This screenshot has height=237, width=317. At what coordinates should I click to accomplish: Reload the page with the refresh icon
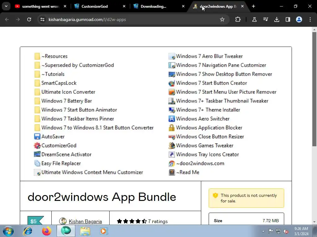(x=29, y=19)
